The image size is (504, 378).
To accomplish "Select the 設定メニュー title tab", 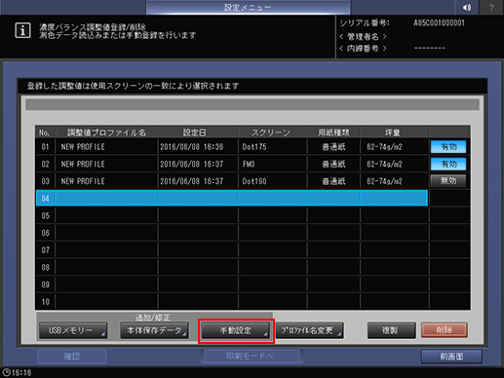I will (x=248, y=7).
